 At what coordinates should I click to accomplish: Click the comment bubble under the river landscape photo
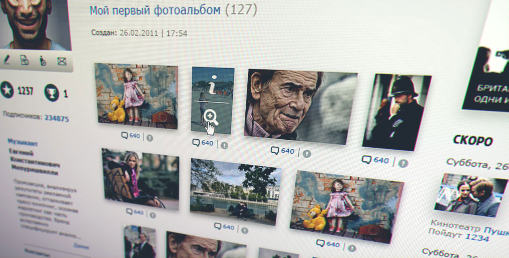click(x=218, y=226)
